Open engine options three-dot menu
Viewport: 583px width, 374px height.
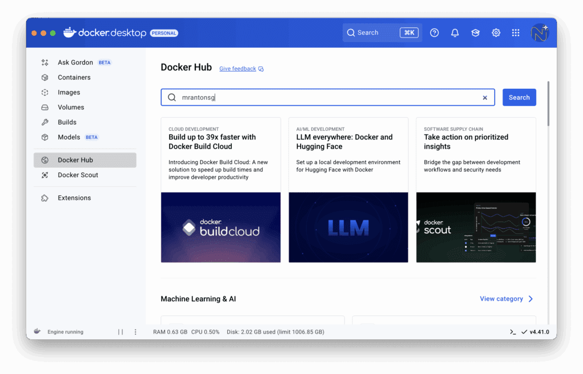tap(136, 332)
